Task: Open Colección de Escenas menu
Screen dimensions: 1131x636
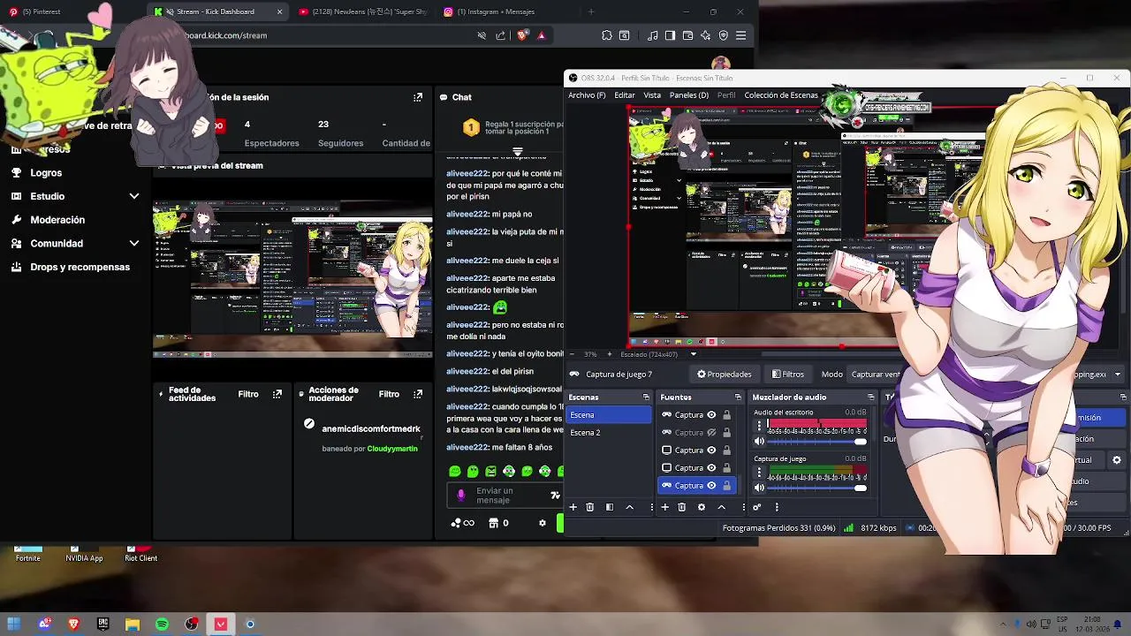Action: point(781,95)
